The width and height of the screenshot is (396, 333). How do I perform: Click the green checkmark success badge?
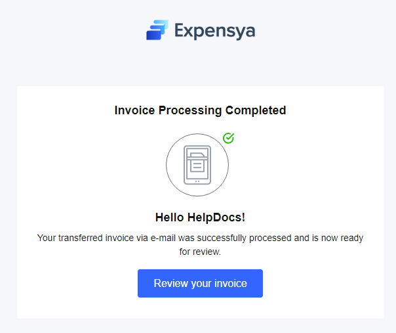(x=228, y=138)
